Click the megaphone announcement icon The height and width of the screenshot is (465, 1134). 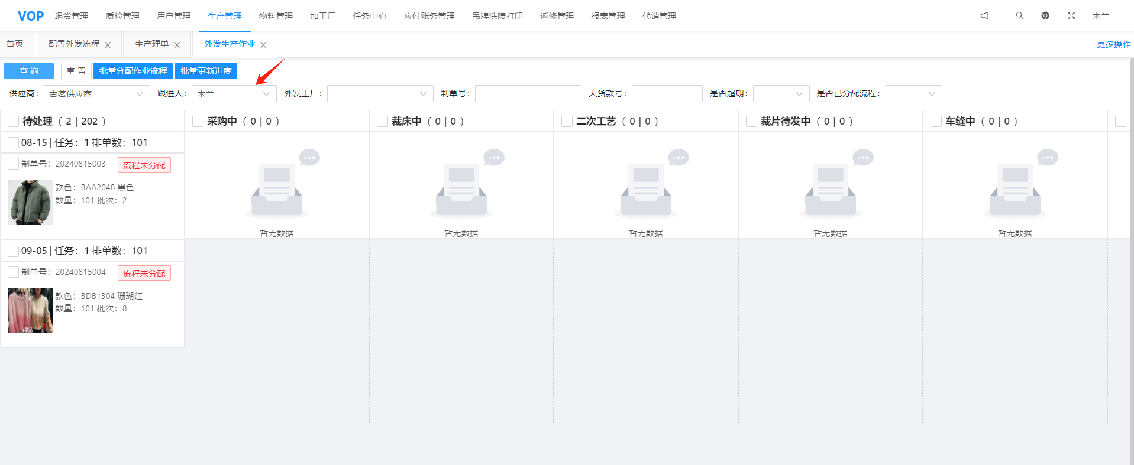click(984, 16)
